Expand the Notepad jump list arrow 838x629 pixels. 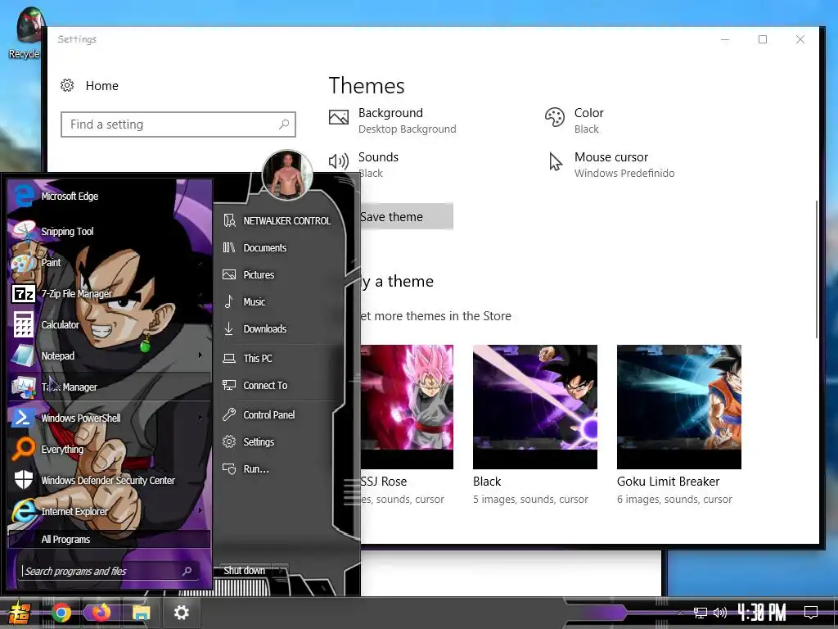(x=200, y=355)
